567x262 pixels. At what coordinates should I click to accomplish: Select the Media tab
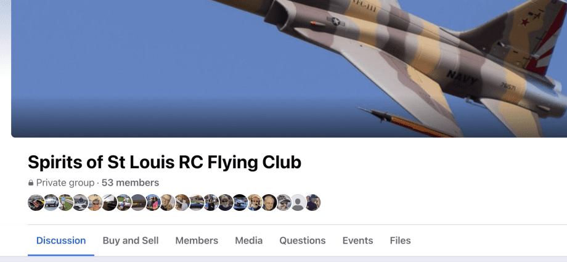click(249, 240)
